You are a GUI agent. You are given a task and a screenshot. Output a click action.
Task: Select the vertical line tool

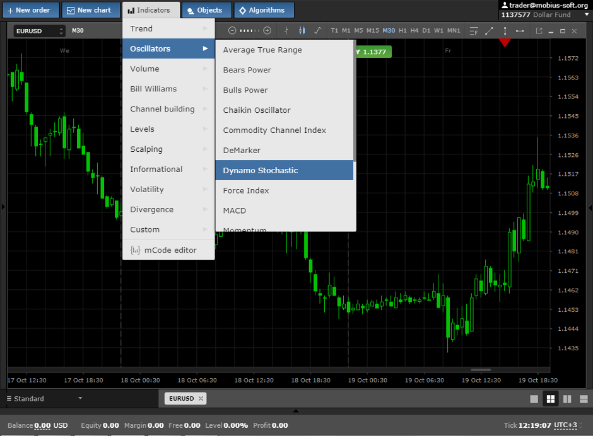click(505, 31)
